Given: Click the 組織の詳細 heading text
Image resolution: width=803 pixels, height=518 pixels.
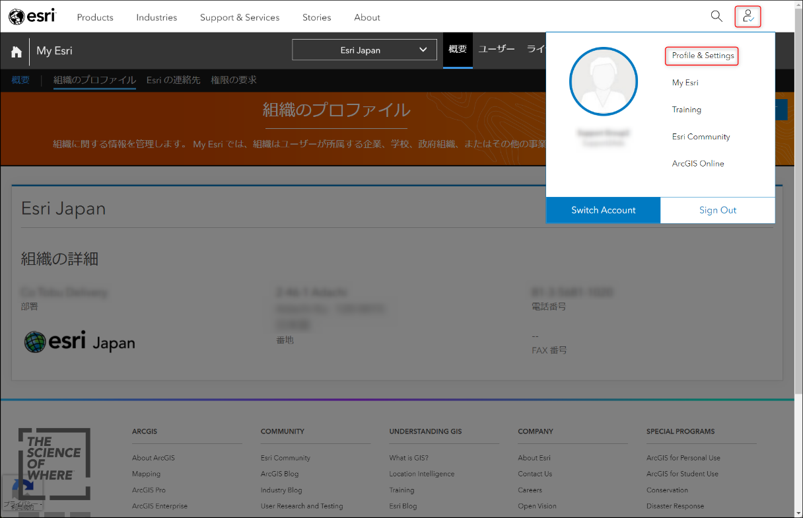Looking at the screenshot, I should click(59, 258).
